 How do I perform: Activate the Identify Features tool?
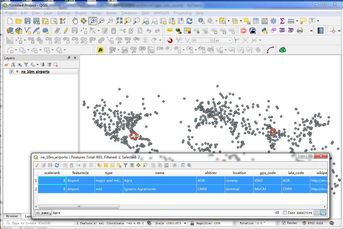(x=202, y=21)
